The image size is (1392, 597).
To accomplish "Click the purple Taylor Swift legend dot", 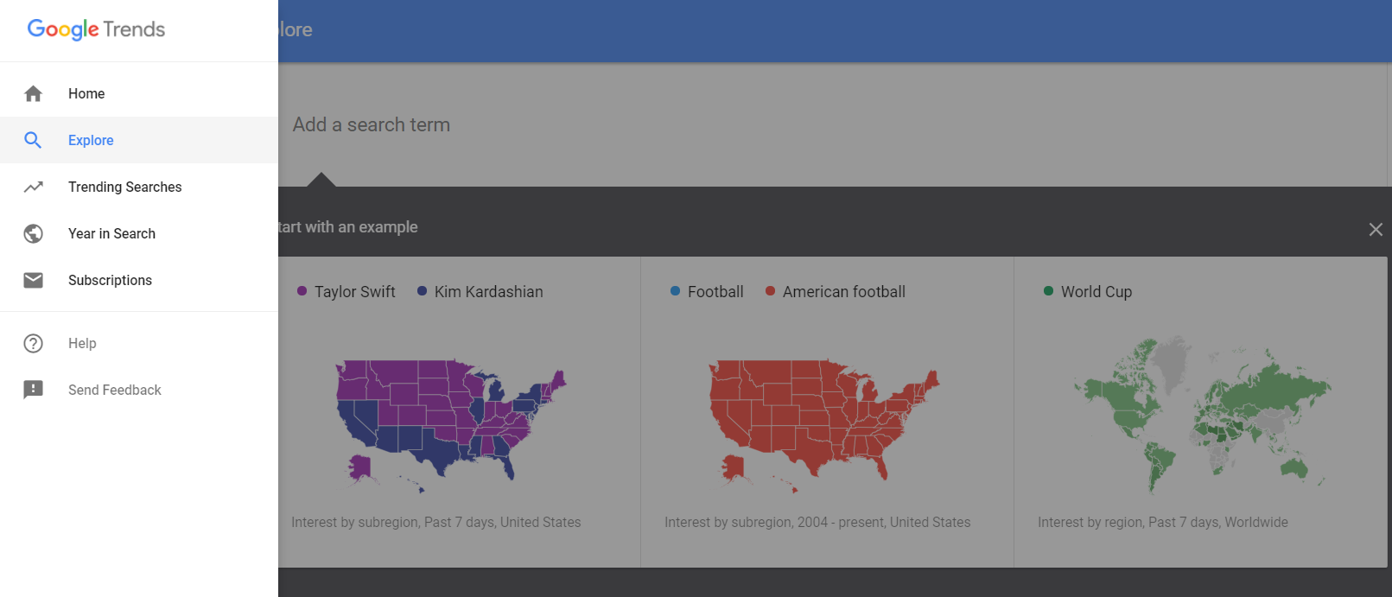I will (302, 291).
